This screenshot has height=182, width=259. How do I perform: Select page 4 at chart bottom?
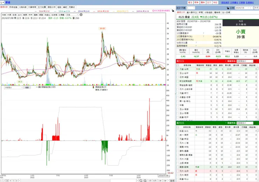pyautogui.click(x=10, y=181)
